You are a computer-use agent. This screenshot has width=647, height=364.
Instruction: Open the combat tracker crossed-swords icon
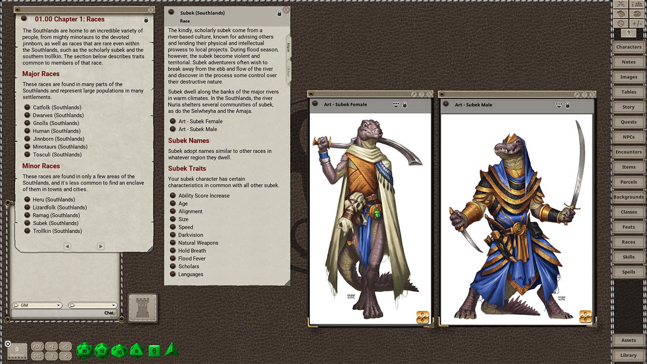click(621, 4)
